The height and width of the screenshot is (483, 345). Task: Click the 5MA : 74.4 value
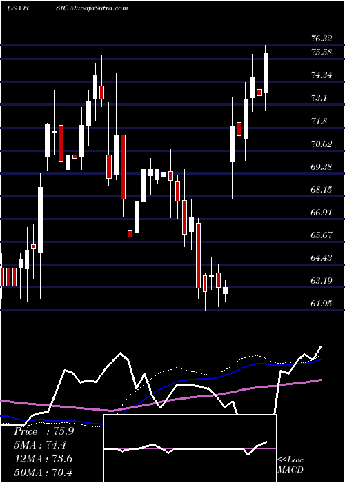coord(40,445)
